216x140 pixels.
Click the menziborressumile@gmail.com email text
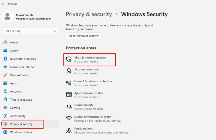[33, 19]
